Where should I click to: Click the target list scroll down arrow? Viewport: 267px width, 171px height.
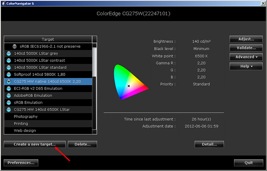click(94, 132)
